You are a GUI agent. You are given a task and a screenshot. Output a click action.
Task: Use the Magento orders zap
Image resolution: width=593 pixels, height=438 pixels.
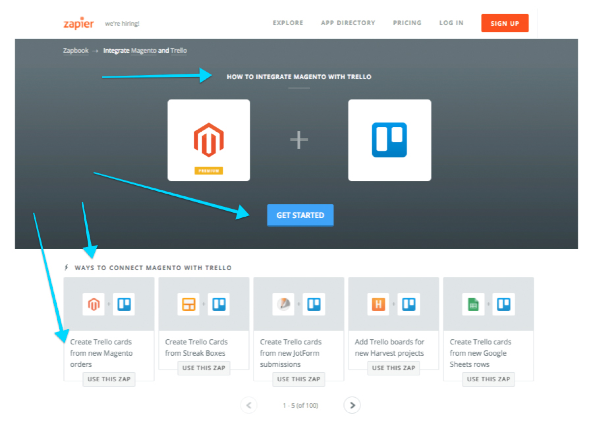[109, 379]
